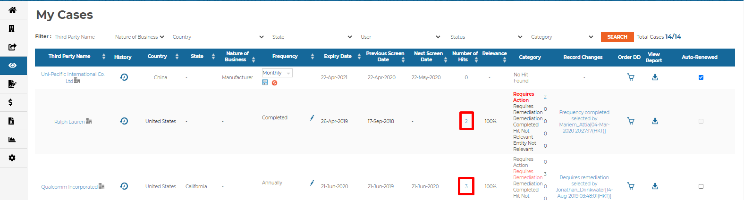Screen dimensions: 744x200
Task: Enable Auto-Renewed for Qualcomm Incorporated
Action: point(701,186)
